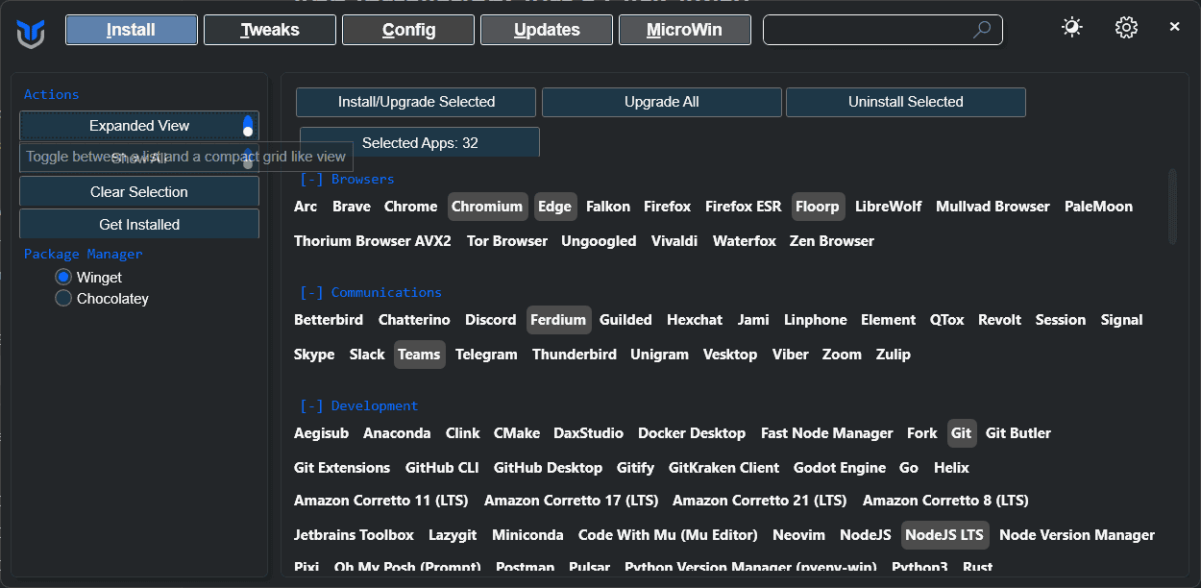This screenshot has width=1201, height=588.
Task: Click the app list vertical scrollbar
Action: coord(1171,207)
